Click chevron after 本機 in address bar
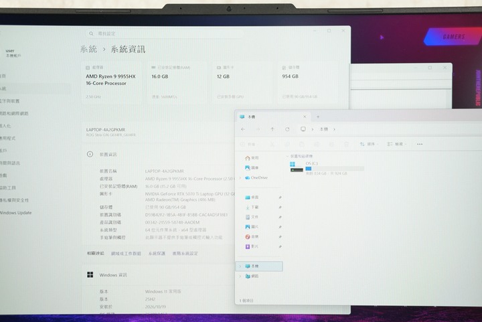Viewport: 482px width, 322px height. pyautogui.click(x=334, y=129)
